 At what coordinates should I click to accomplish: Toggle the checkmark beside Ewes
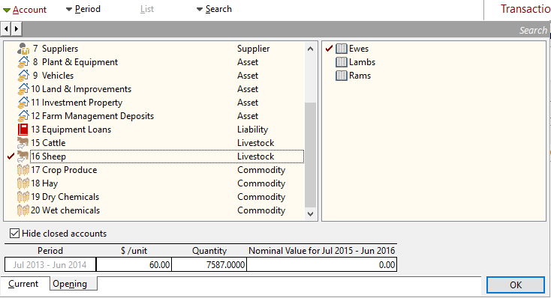(329, 49)
